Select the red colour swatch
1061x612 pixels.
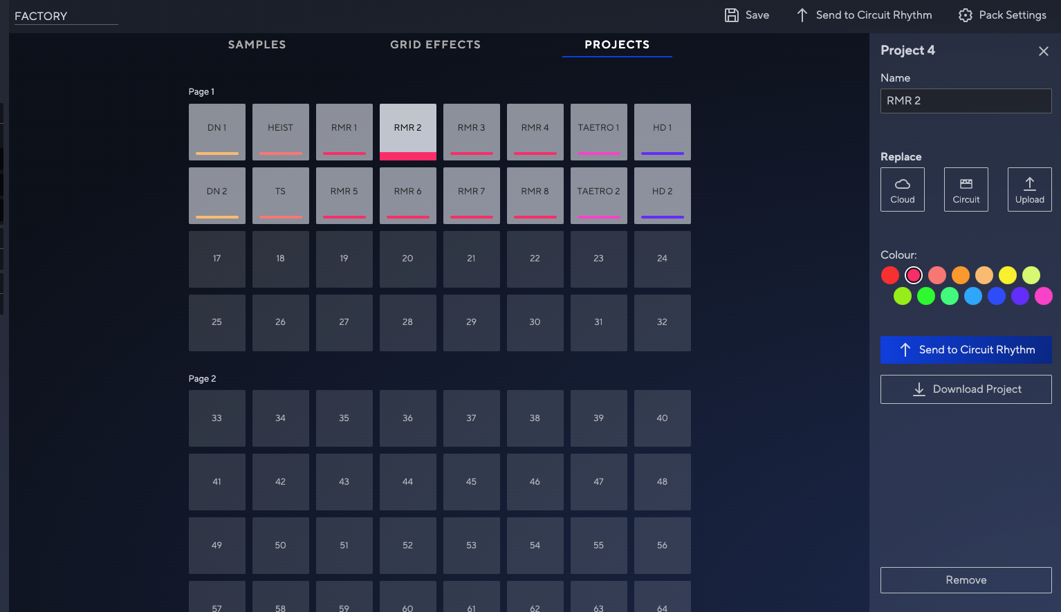(x=890, y=275)
